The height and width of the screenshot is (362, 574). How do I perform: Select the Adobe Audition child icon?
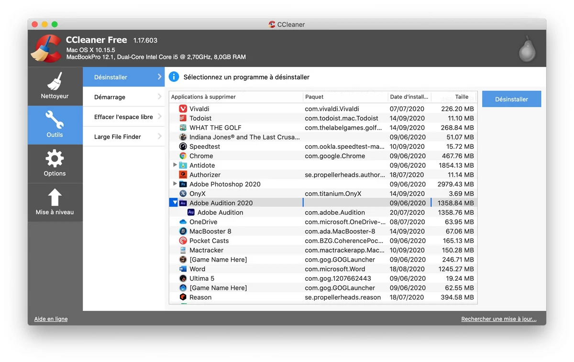pos(191,212)
